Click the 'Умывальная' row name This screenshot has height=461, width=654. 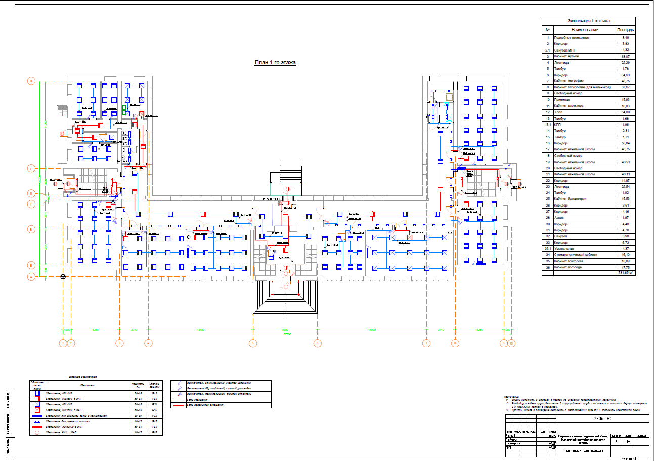coord(564,248)
